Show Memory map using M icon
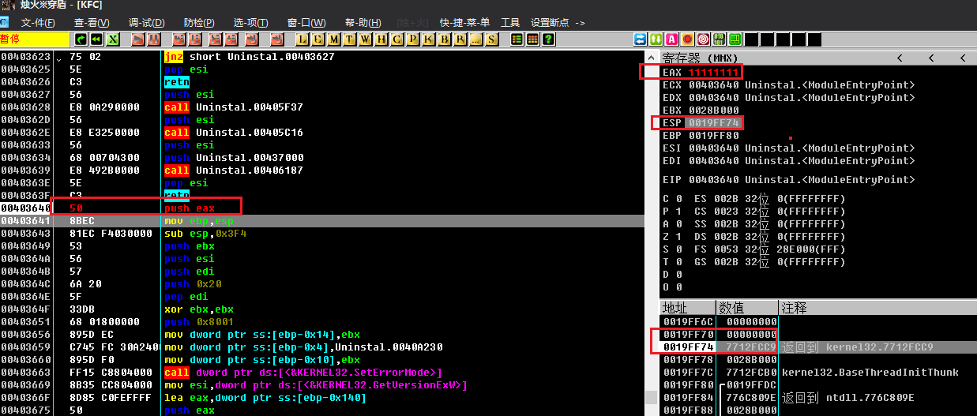The width and height of the screenshot is (977, 416). (x=333, y=39)
